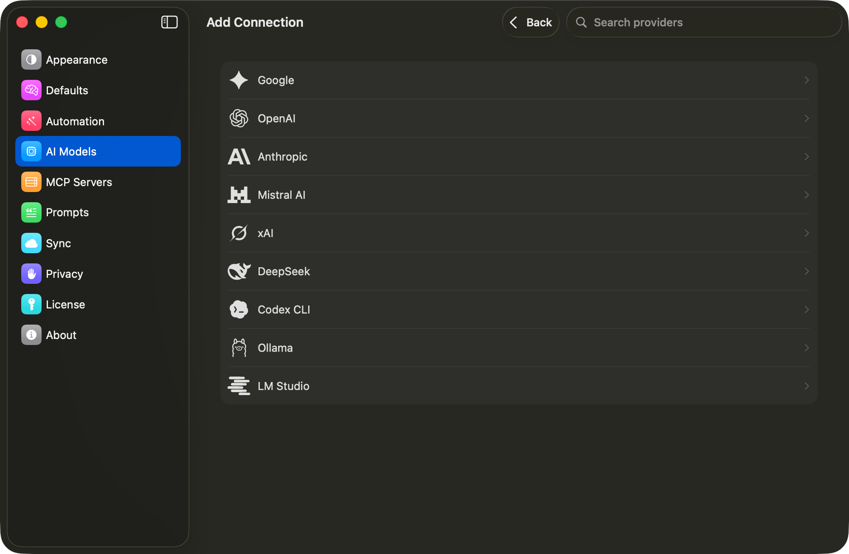Expand the Anthropic provider chevron

click(807, 156)
